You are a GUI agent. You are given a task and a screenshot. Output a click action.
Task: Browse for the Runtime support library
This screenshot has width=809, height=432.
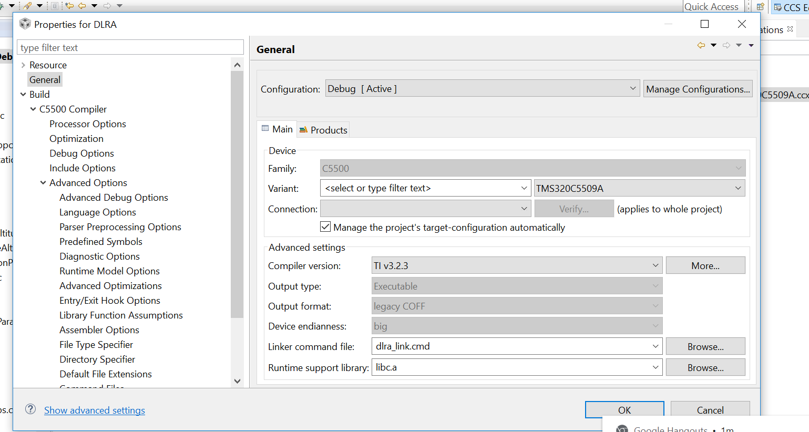point(705,367)
